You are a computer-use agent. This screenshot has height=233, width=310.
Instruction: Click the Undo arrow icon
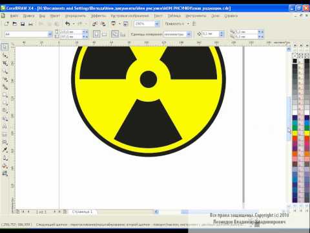pyautogui.click(x=68, y=24)
